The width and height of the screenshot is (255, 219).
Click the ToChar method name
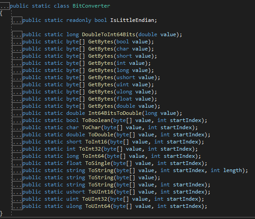(x=91, y=127)
